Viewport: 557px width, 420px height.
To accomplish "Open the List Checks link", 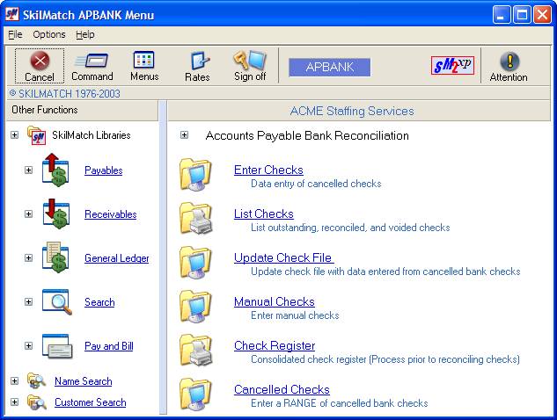I will [x=264, y=214].
